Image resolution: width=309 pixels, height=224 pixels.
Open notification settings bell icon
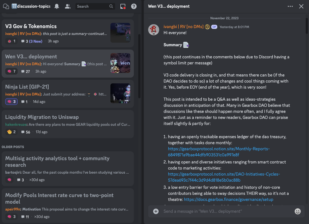pos(57,6)
